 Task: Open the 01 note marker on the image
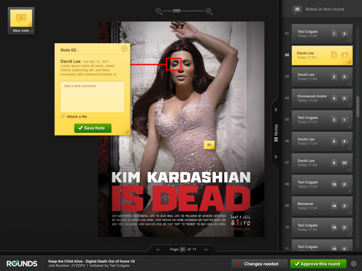coord(209,145)
